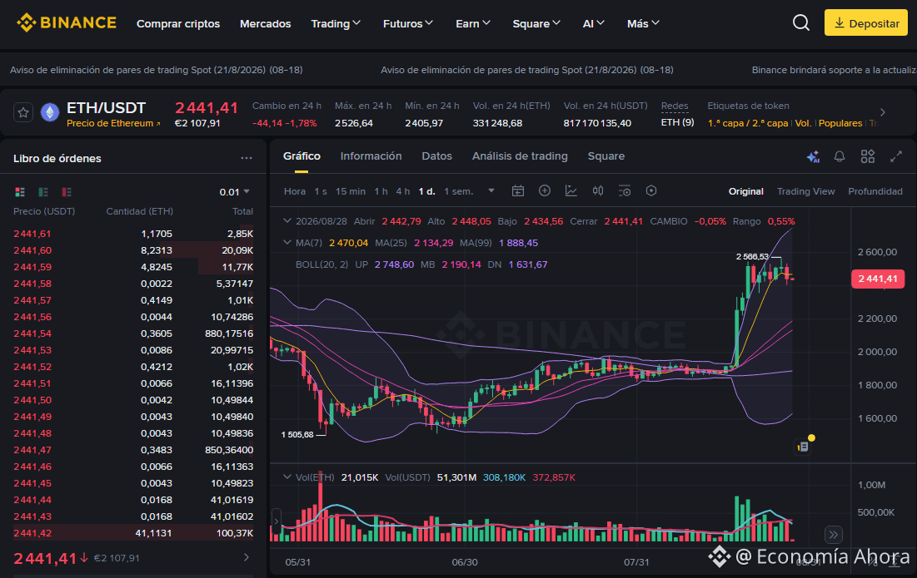Image resolution: width=917 pixels, height=578 pixels.
Task: Add ETH/USDT to favorites with star
Action: pyautogui.click(x=23, y=112)
